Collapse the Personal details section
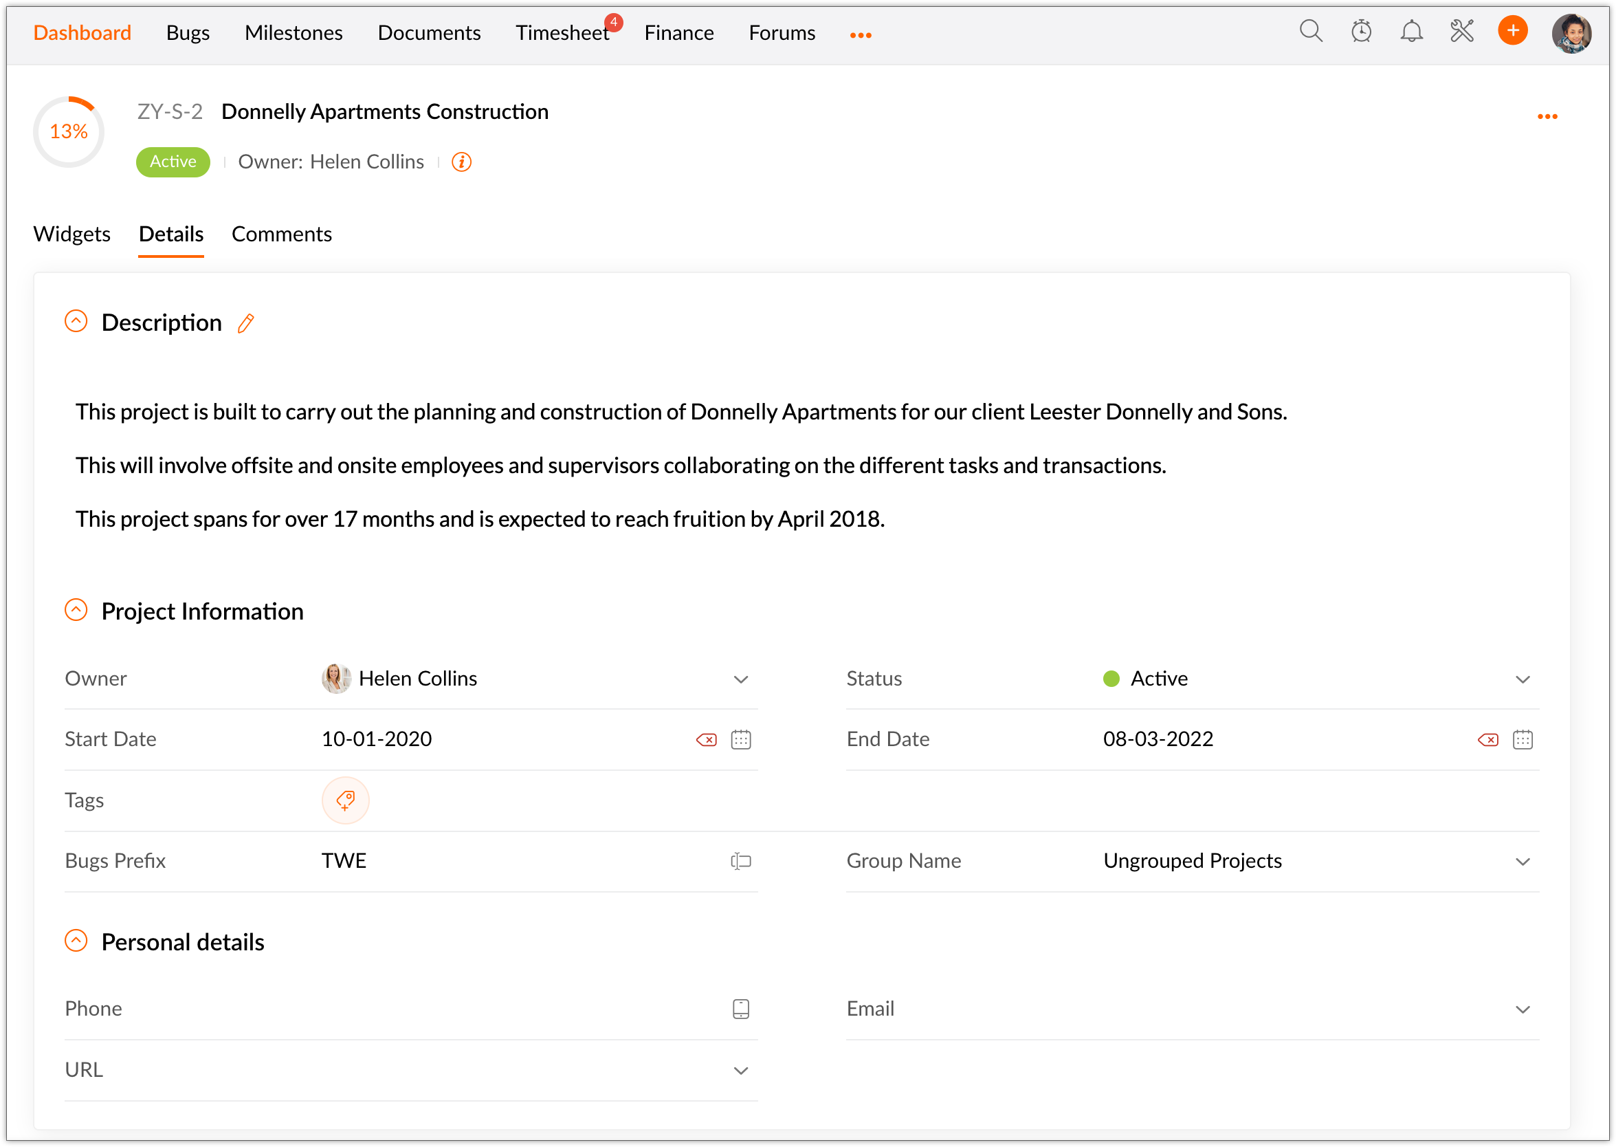This screenshot has height=1147, width=1616. tap(76, 941)
